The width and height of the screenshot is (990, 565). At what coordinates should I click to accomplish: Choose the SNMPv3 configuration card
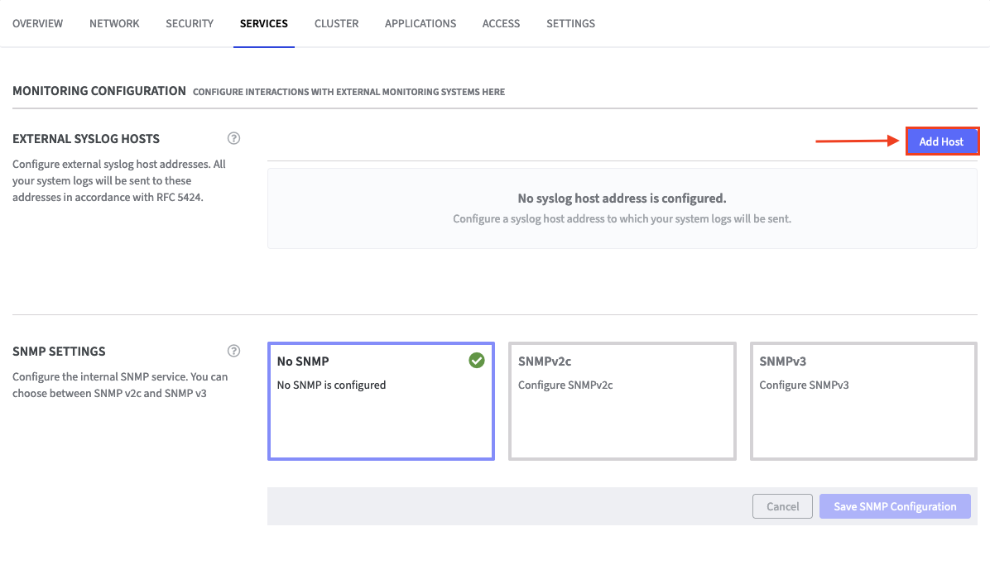point(863,401)
